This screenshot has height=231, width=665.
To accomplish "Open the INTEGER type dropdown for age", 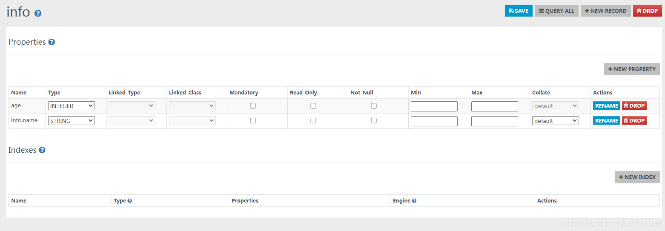I will pyautogui.click(x=72, y=106).
